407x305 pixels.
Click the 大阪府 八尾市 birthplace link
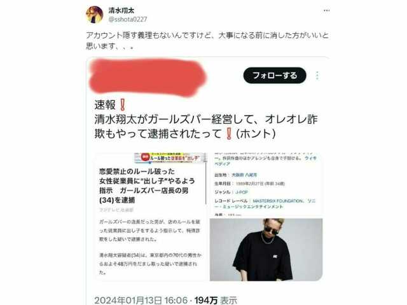click(244, 175)
